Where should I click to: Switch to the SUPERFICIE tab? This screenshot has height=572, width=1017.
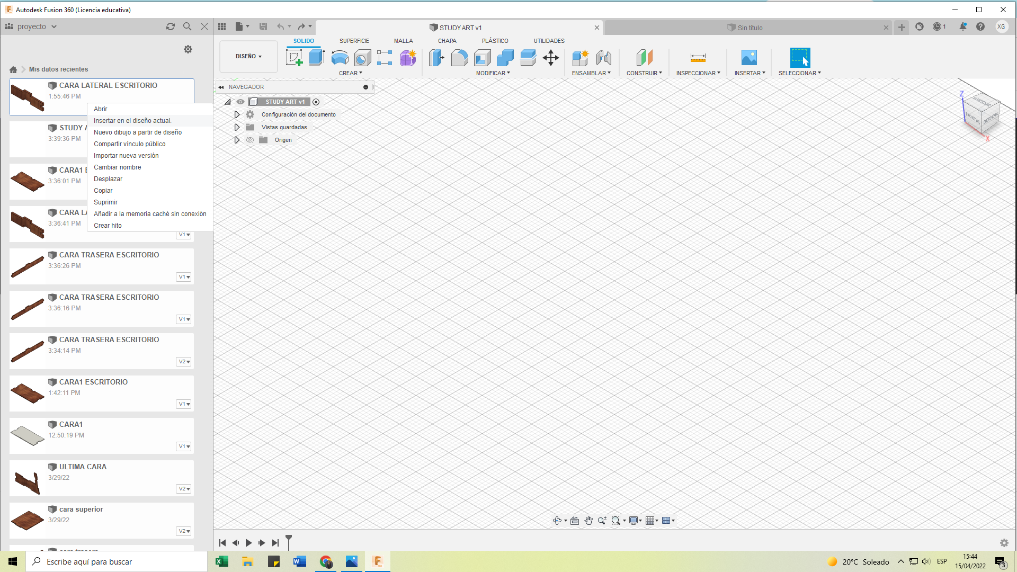tap(354, 41)
